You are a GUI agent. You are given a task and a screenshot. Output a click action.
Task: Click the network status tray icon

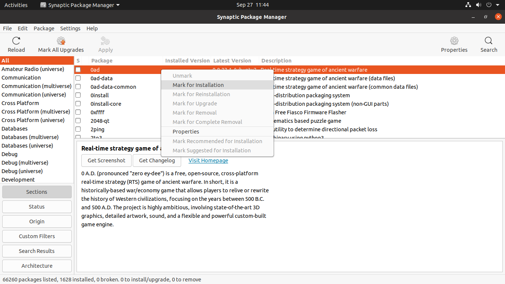(x=468, y=5)
